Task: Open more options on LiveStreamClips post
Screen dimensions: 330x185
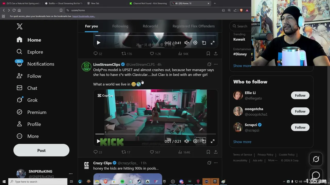Action: click(216, 64)
